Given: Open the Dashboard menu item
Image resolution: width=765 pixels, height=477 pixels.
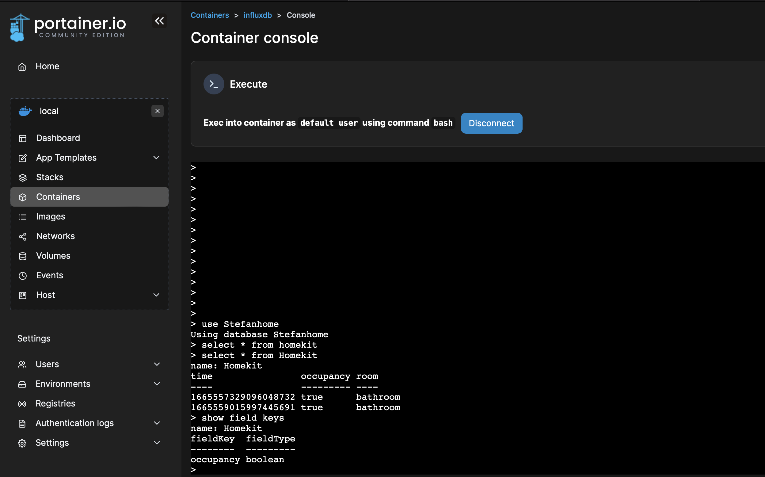Looking at the screenshot, I should pos(58,138).
